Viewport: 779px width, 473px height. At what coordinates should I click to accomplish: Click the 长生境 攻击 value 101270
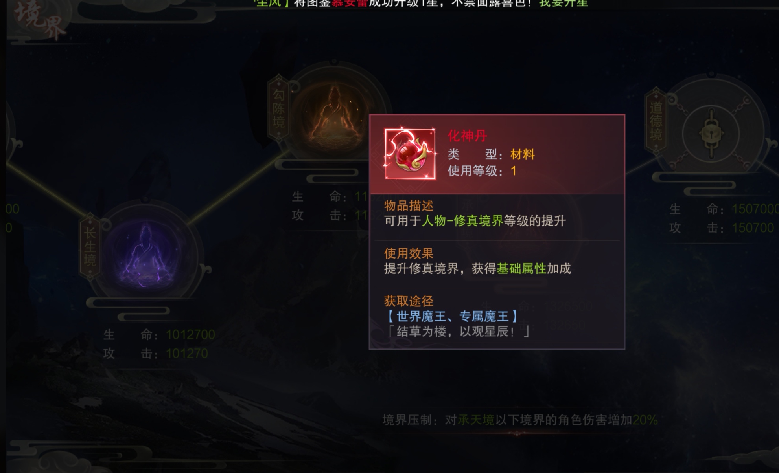tap(187, 354)
